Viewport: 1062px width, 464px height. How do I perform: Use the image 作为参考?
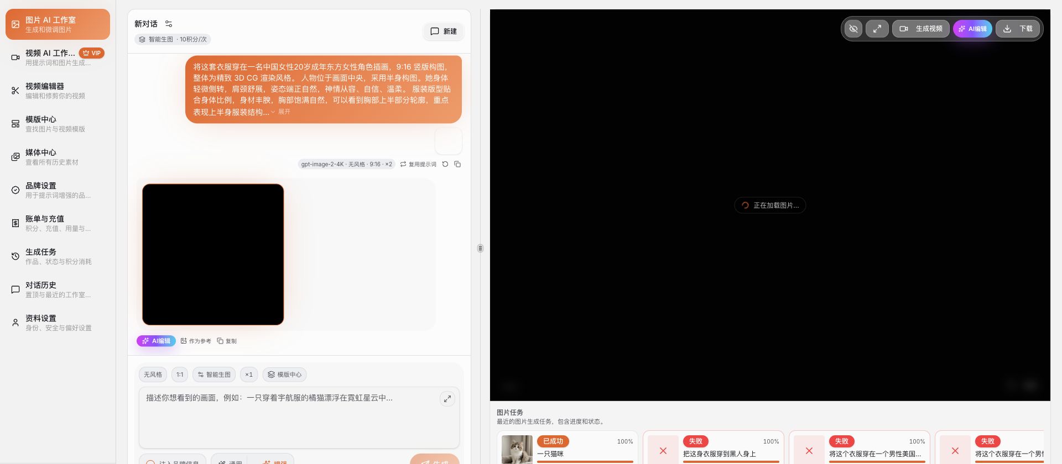point(196,341)
